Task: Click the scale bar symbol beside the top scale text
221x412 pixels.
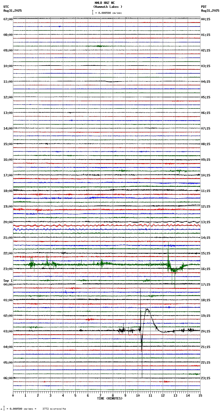Action: click(93, 12)
